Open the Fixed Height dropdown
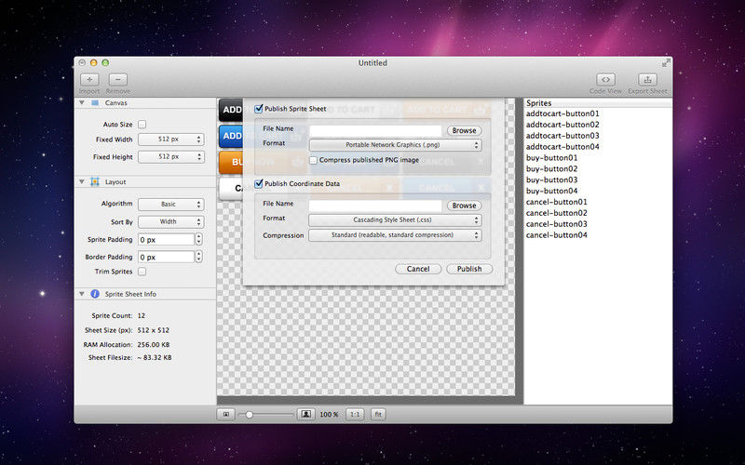The height and width of the screenshot is (465, 745). (171, 156)
